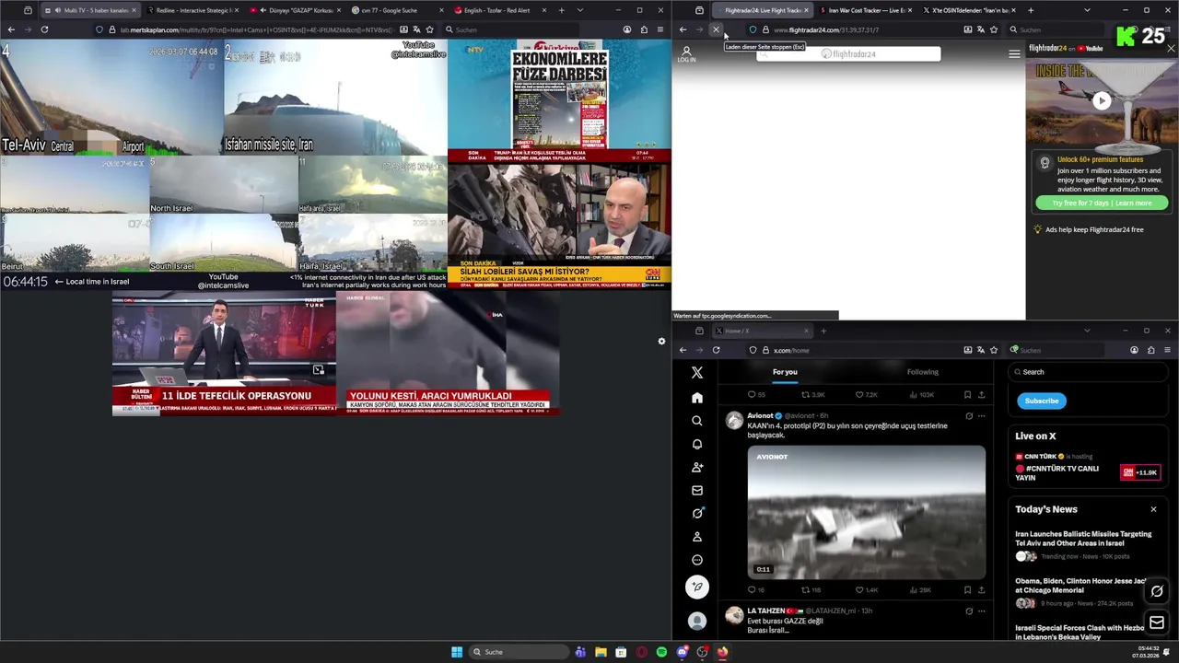Open X Messages envelope in sidebar
Viewport: 1179px width, 663px height.
pyautogui.click(x=697, y=490)
